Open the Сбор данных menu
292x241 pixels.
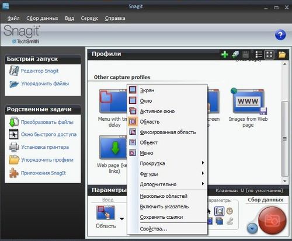click(42, 18)
